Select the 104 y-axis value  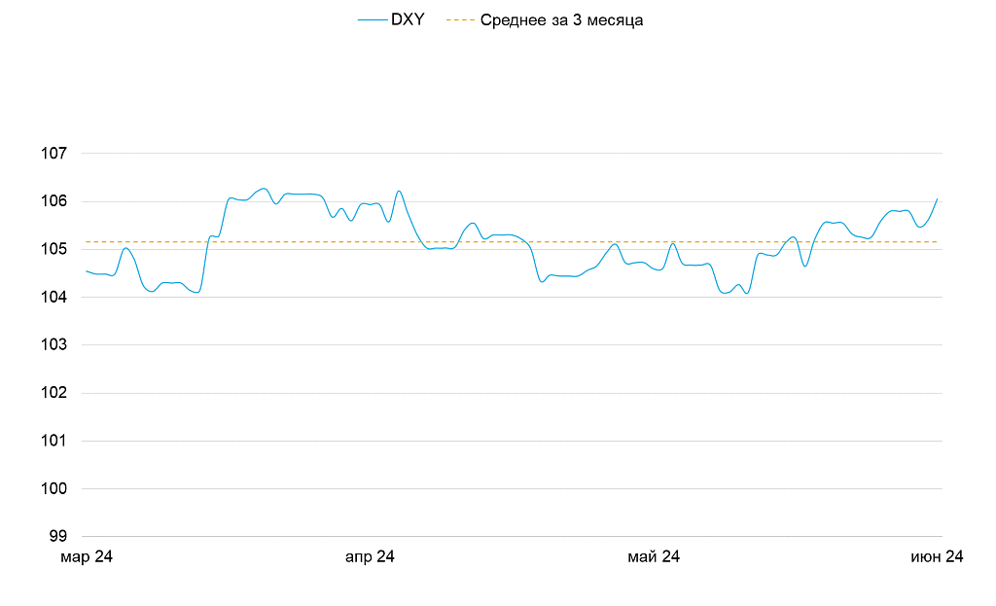pos(54,297)
